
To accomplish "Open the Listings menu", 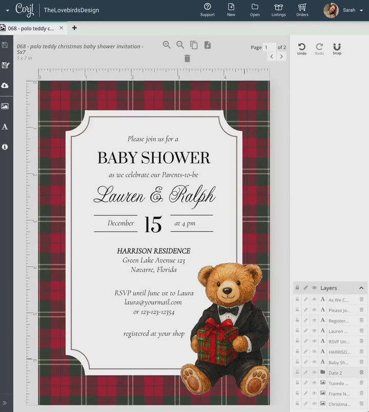I will point(278,10).
